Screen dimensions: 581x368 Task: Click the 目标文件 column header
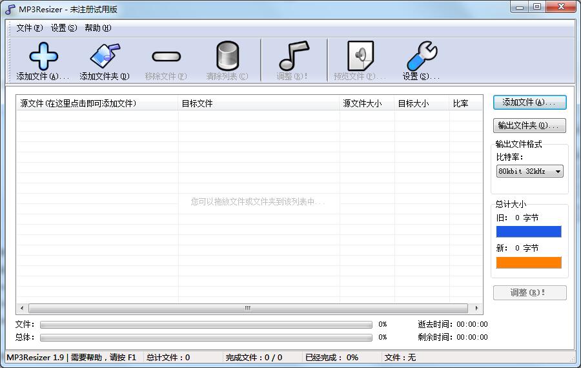click(258, 103)
